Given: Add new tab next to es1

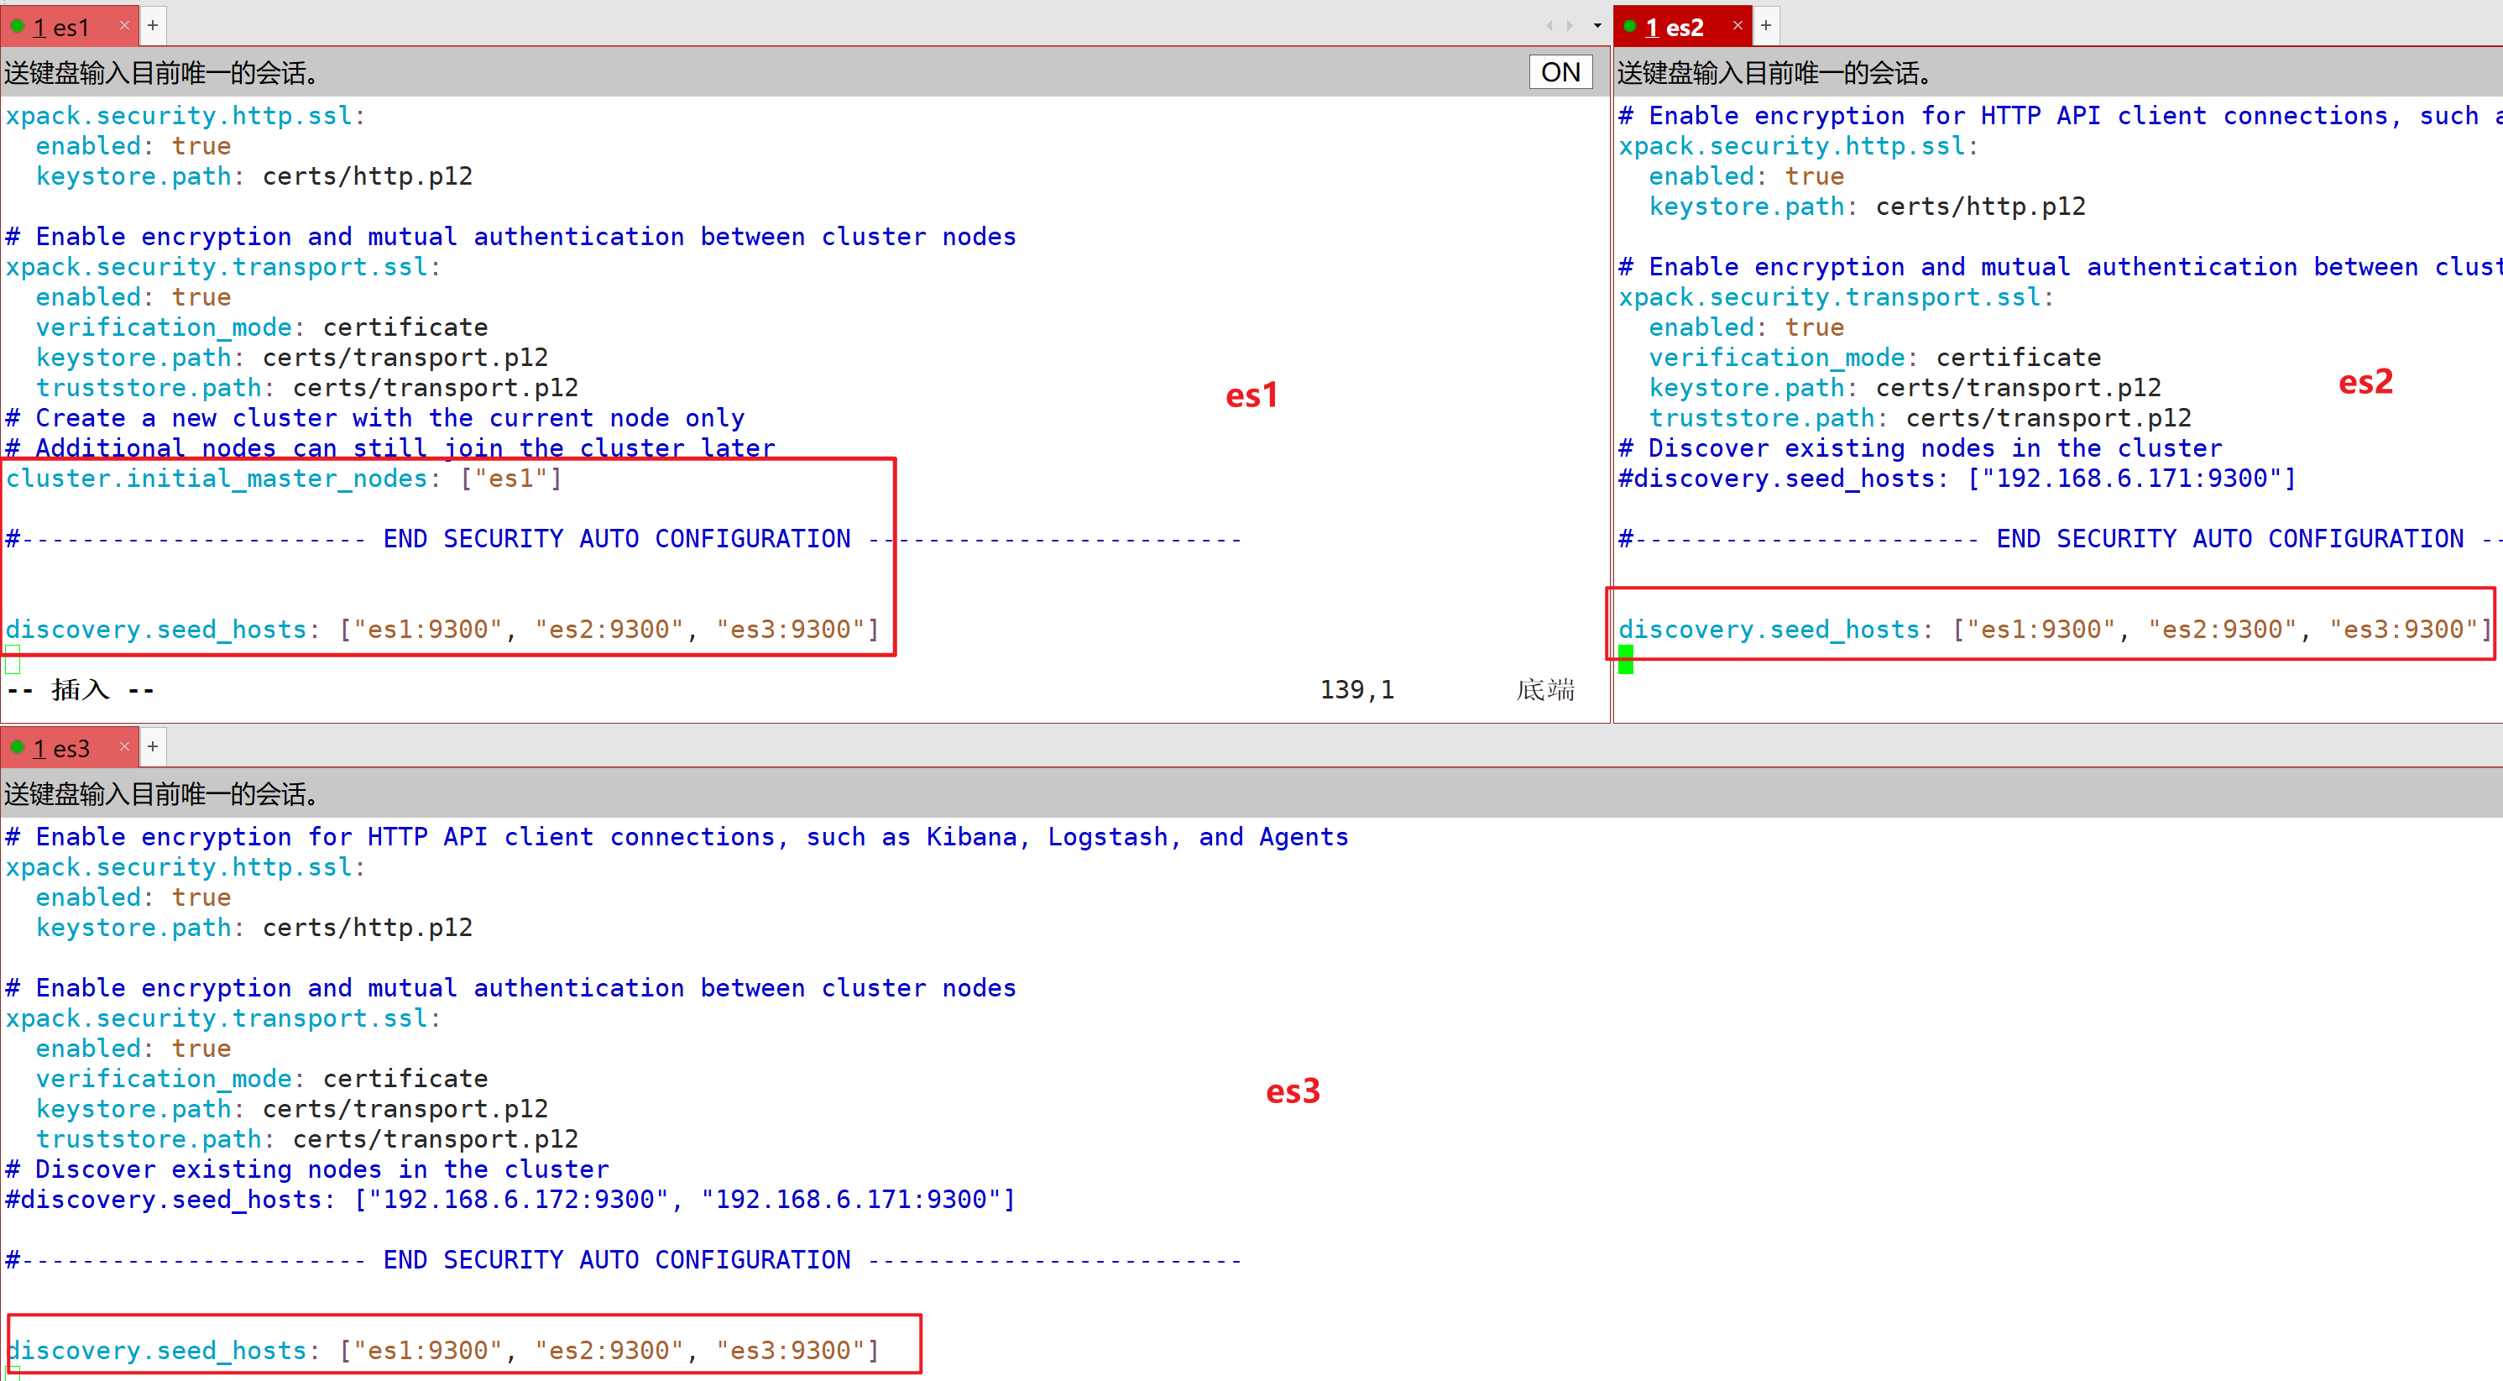Looking at the screenshot, I should (x=153, y=26).
